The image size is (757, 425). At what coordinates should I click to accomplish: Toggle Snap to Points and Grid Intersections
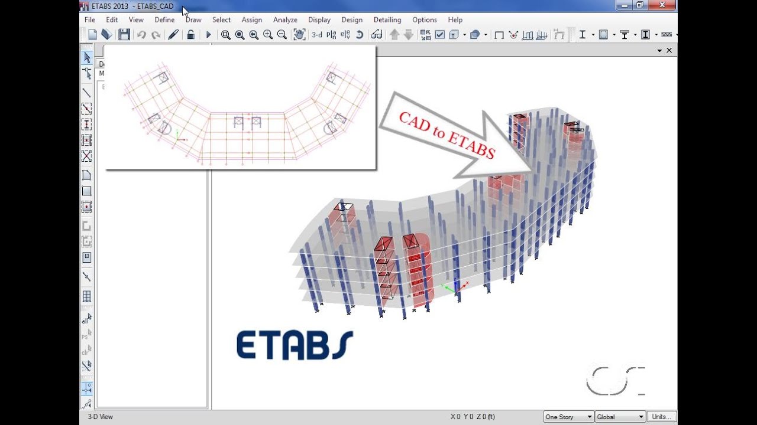(87, 389)
